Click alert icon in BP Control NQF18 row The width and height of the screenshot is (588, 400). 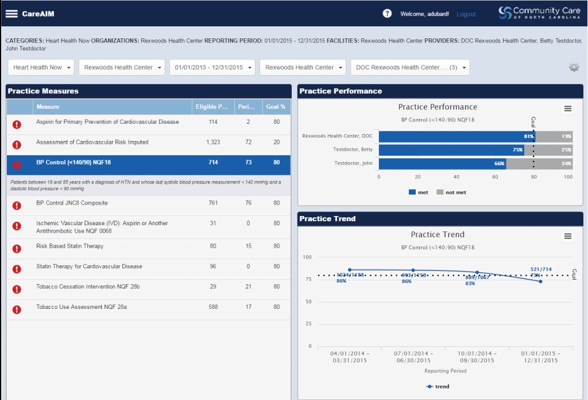tap(17, 165)
